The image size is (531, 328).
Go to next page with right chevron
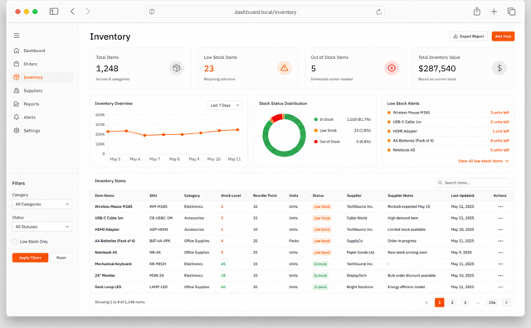tap(506, 302)
